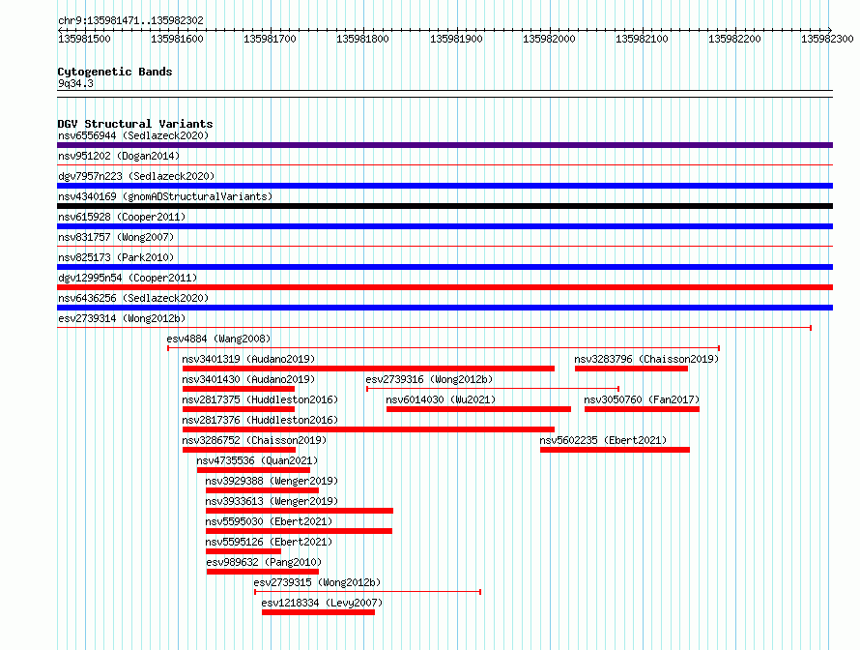The width and height of the screenshot is (860, 650).
Task: Open nsv3933613 (Wenger2019) label
Action: (272, 501)
